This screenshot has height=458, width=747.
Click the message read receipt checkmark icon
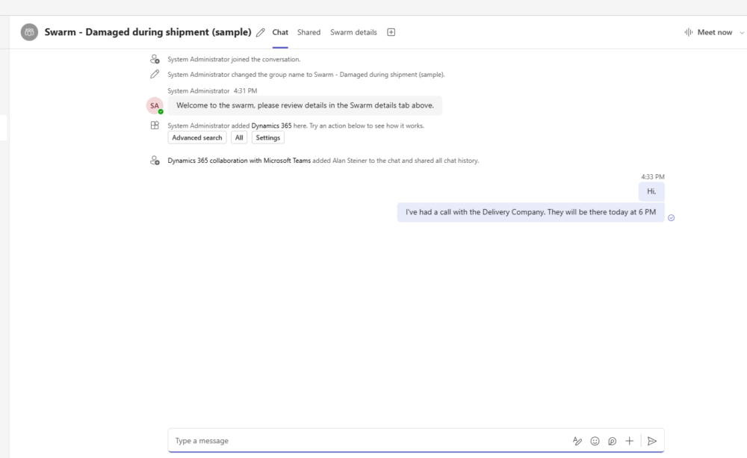pos(671,217)
